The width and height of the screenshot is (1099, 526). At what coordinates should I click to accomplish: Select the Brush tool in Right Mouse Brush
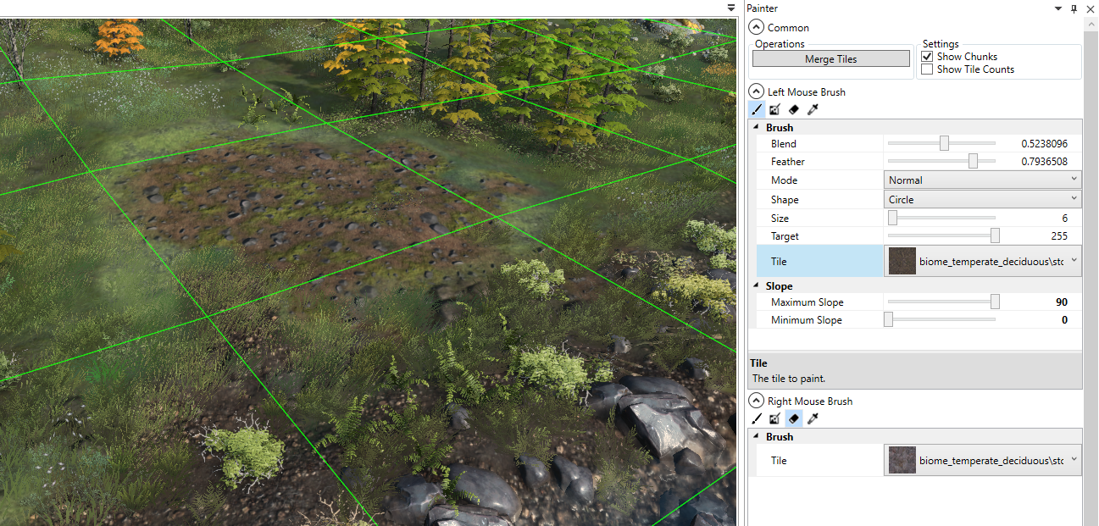757,418
